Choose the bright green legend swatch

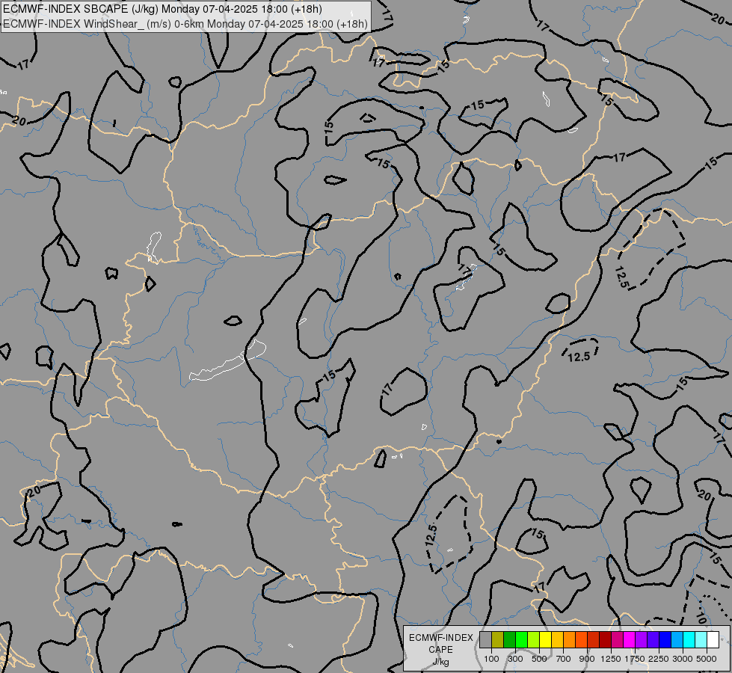click(x=521, y=640)
